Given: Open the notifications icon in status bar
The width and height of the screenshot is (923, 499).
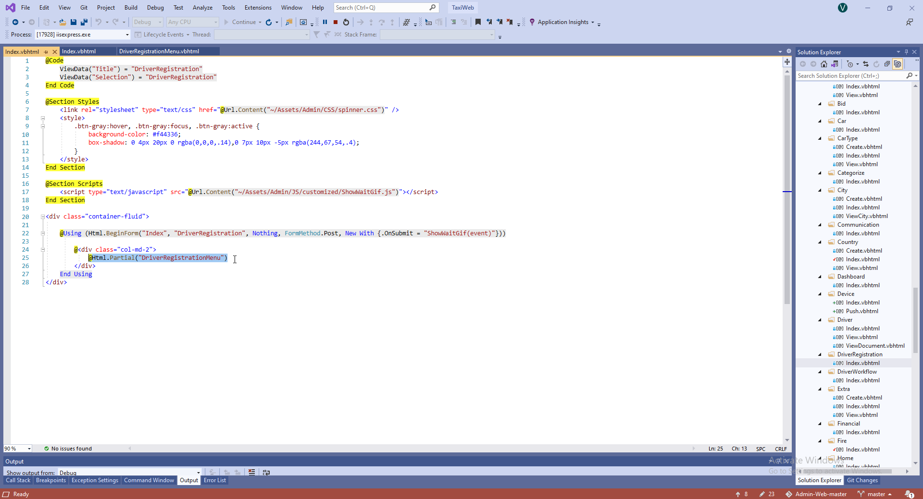Looking at the screenshot, I should click(909, 494).
